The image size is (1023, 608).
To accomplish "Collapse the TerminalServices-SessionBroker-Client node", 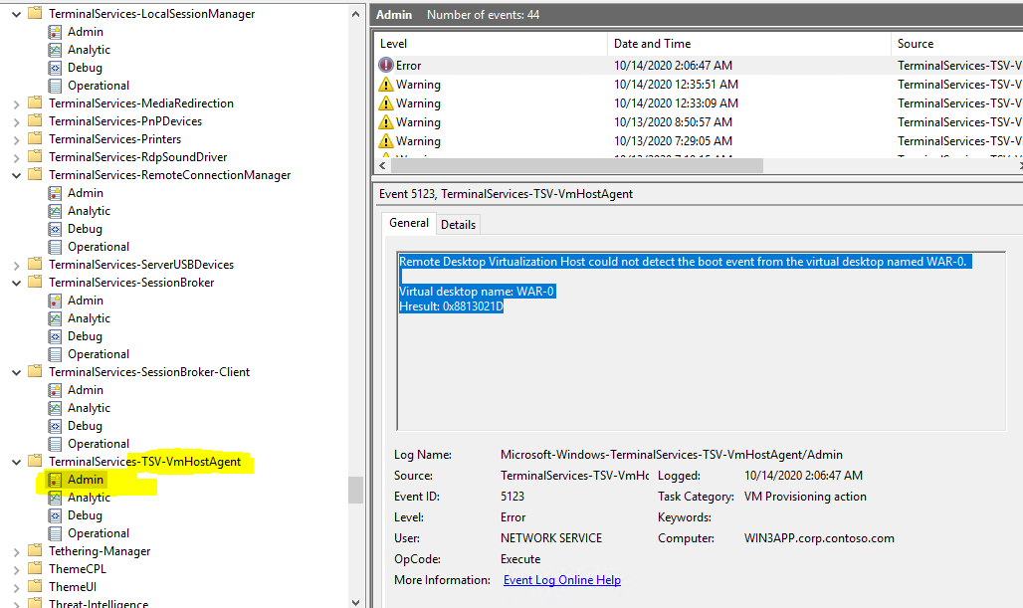I will (16, 372).
